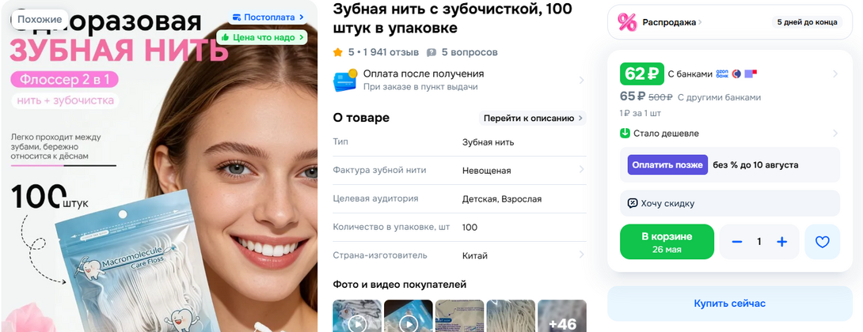The image size is (863, 332).
Task: Click the Цена что надо badge
Action: point(261,37)
